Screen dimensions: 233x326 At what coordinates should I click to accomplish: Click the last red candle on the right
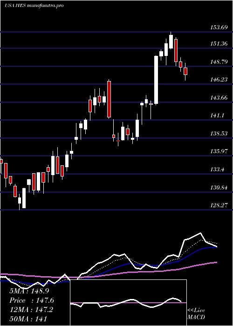(x=185, y=71)
